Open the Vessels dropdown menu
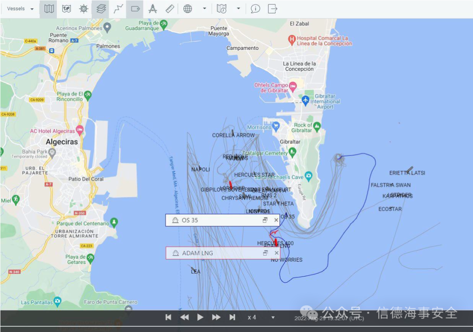This screenshot has height=332, width=473. [20, 9]
